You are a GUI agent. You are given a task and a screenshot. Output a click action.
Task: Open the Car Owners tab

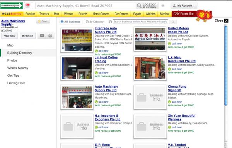[121, 14]
